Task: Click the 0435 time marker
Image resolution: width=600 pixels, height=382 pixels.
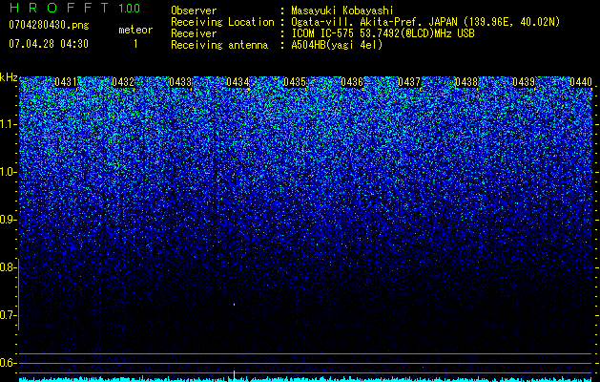Action: pyautogui.click(x=295, y=82)
